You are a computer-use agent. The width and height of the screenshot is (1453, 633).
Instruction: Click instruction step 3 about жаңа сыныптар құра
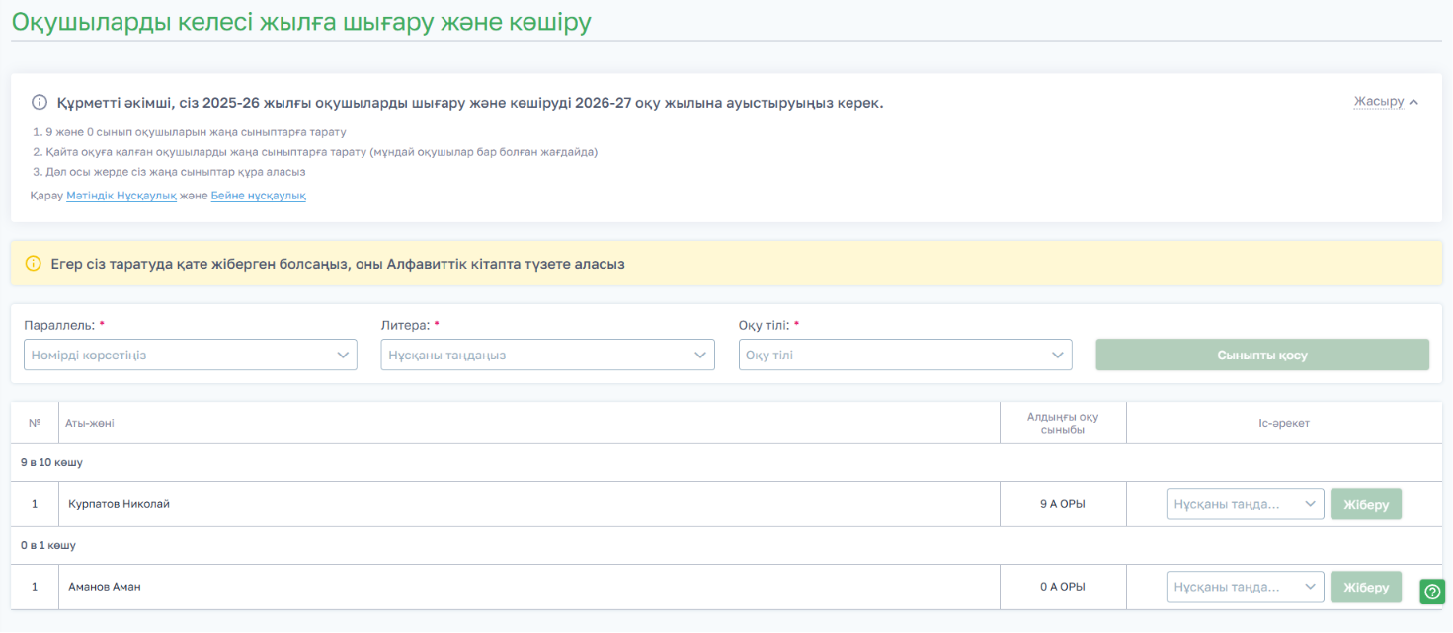point(169,171)
